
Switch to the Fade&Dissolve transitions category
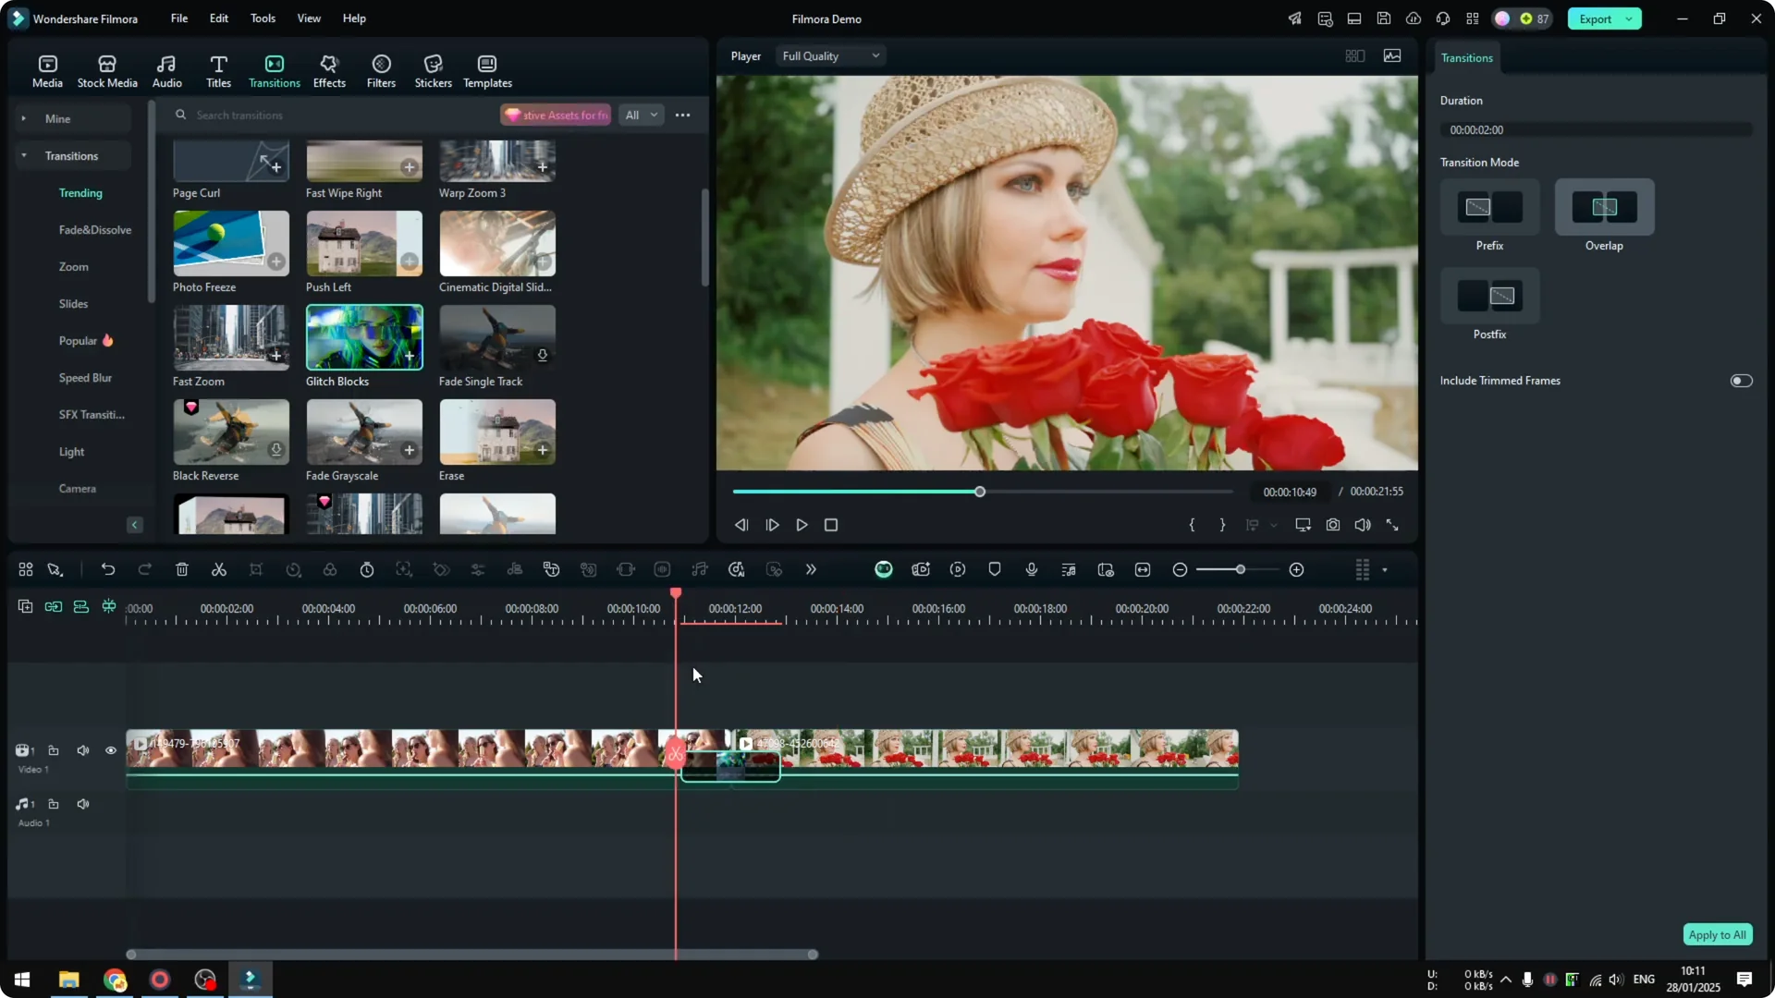(x=94, y=229)
